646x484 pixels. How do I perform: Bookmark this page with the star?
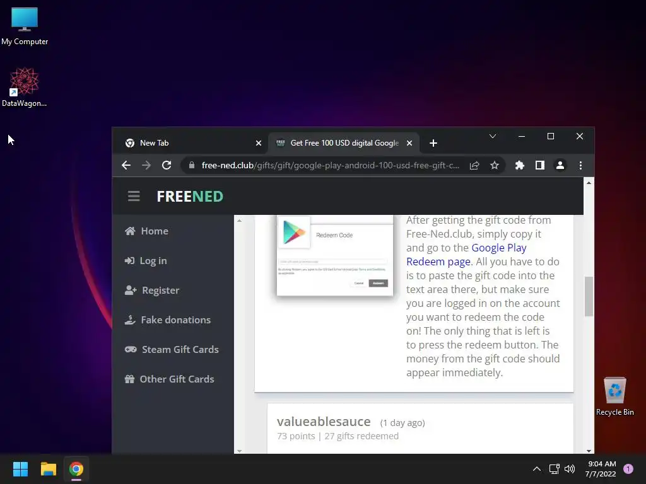495,166
